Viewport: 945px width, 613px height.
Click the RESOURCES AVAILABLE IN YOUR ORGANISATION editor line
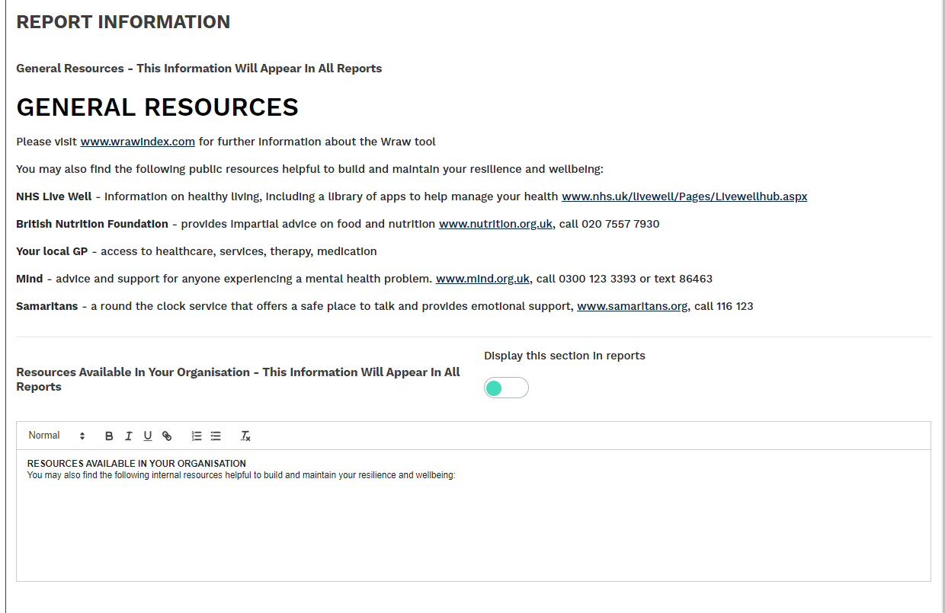pos(136,464)
